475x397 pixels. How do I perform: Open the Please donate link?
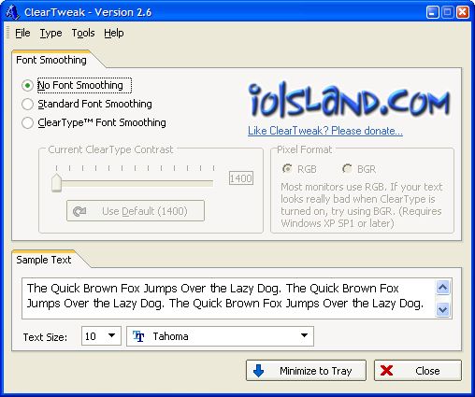[325, 131]
